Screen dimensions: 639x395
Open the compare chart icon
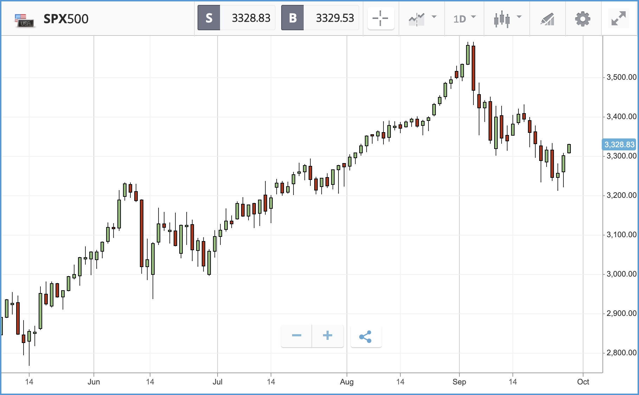point(417,19)
